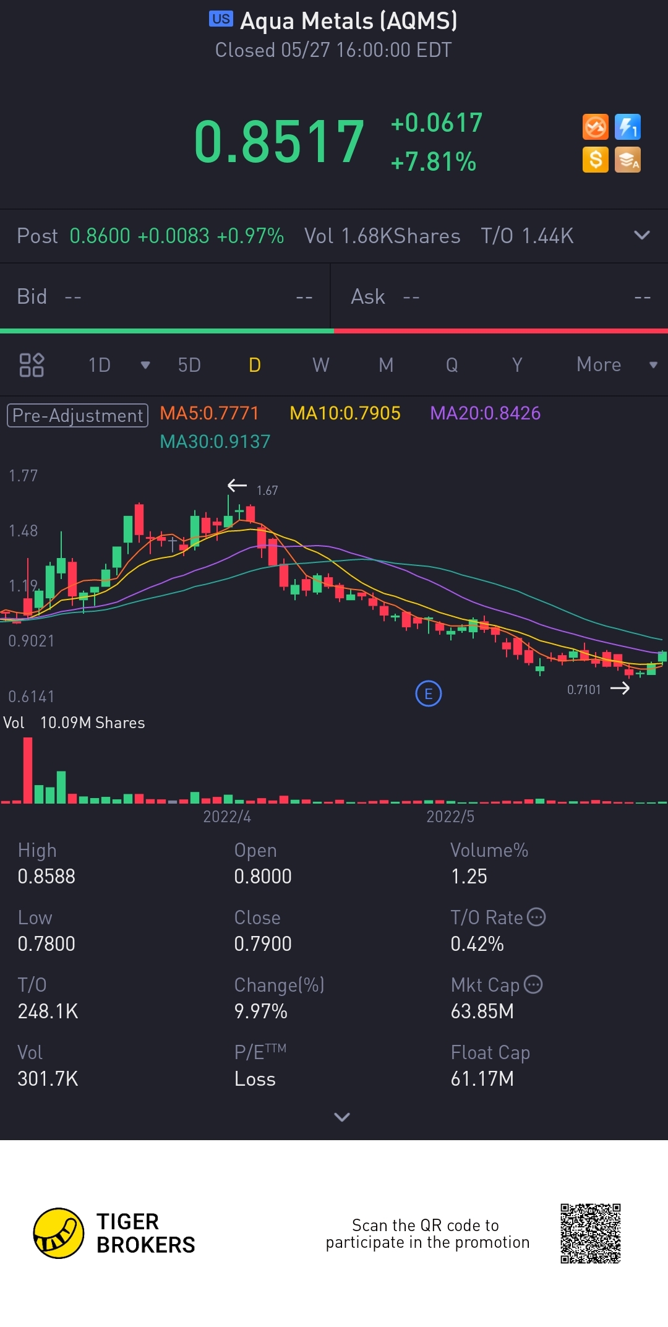Image resolution: width=668 pixels, height=1327 pixels.
Task: Select the W weekly chart tab
Action: click(x=320, y=365)
